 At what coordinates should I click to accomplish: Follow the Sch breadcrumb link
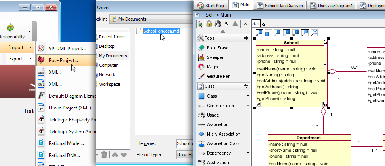point(210,15)
